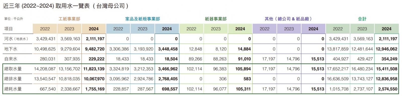Click the 紙器事業部 group heading
Image resolution: width=402 pixels, height=96 pixels.
(216, 19)
